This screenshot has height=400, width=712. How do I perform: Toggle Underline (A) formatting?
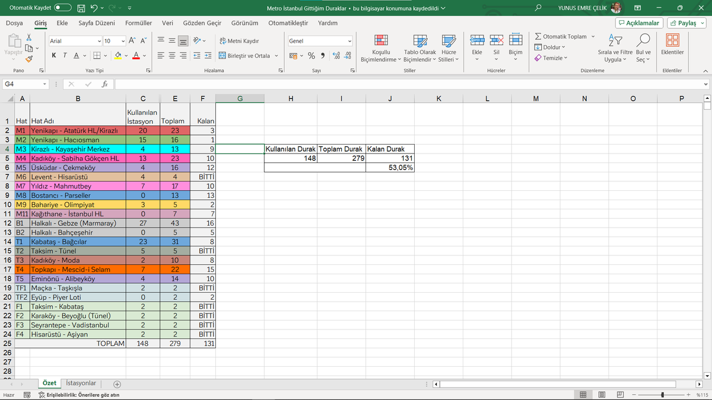click(76, 56)
